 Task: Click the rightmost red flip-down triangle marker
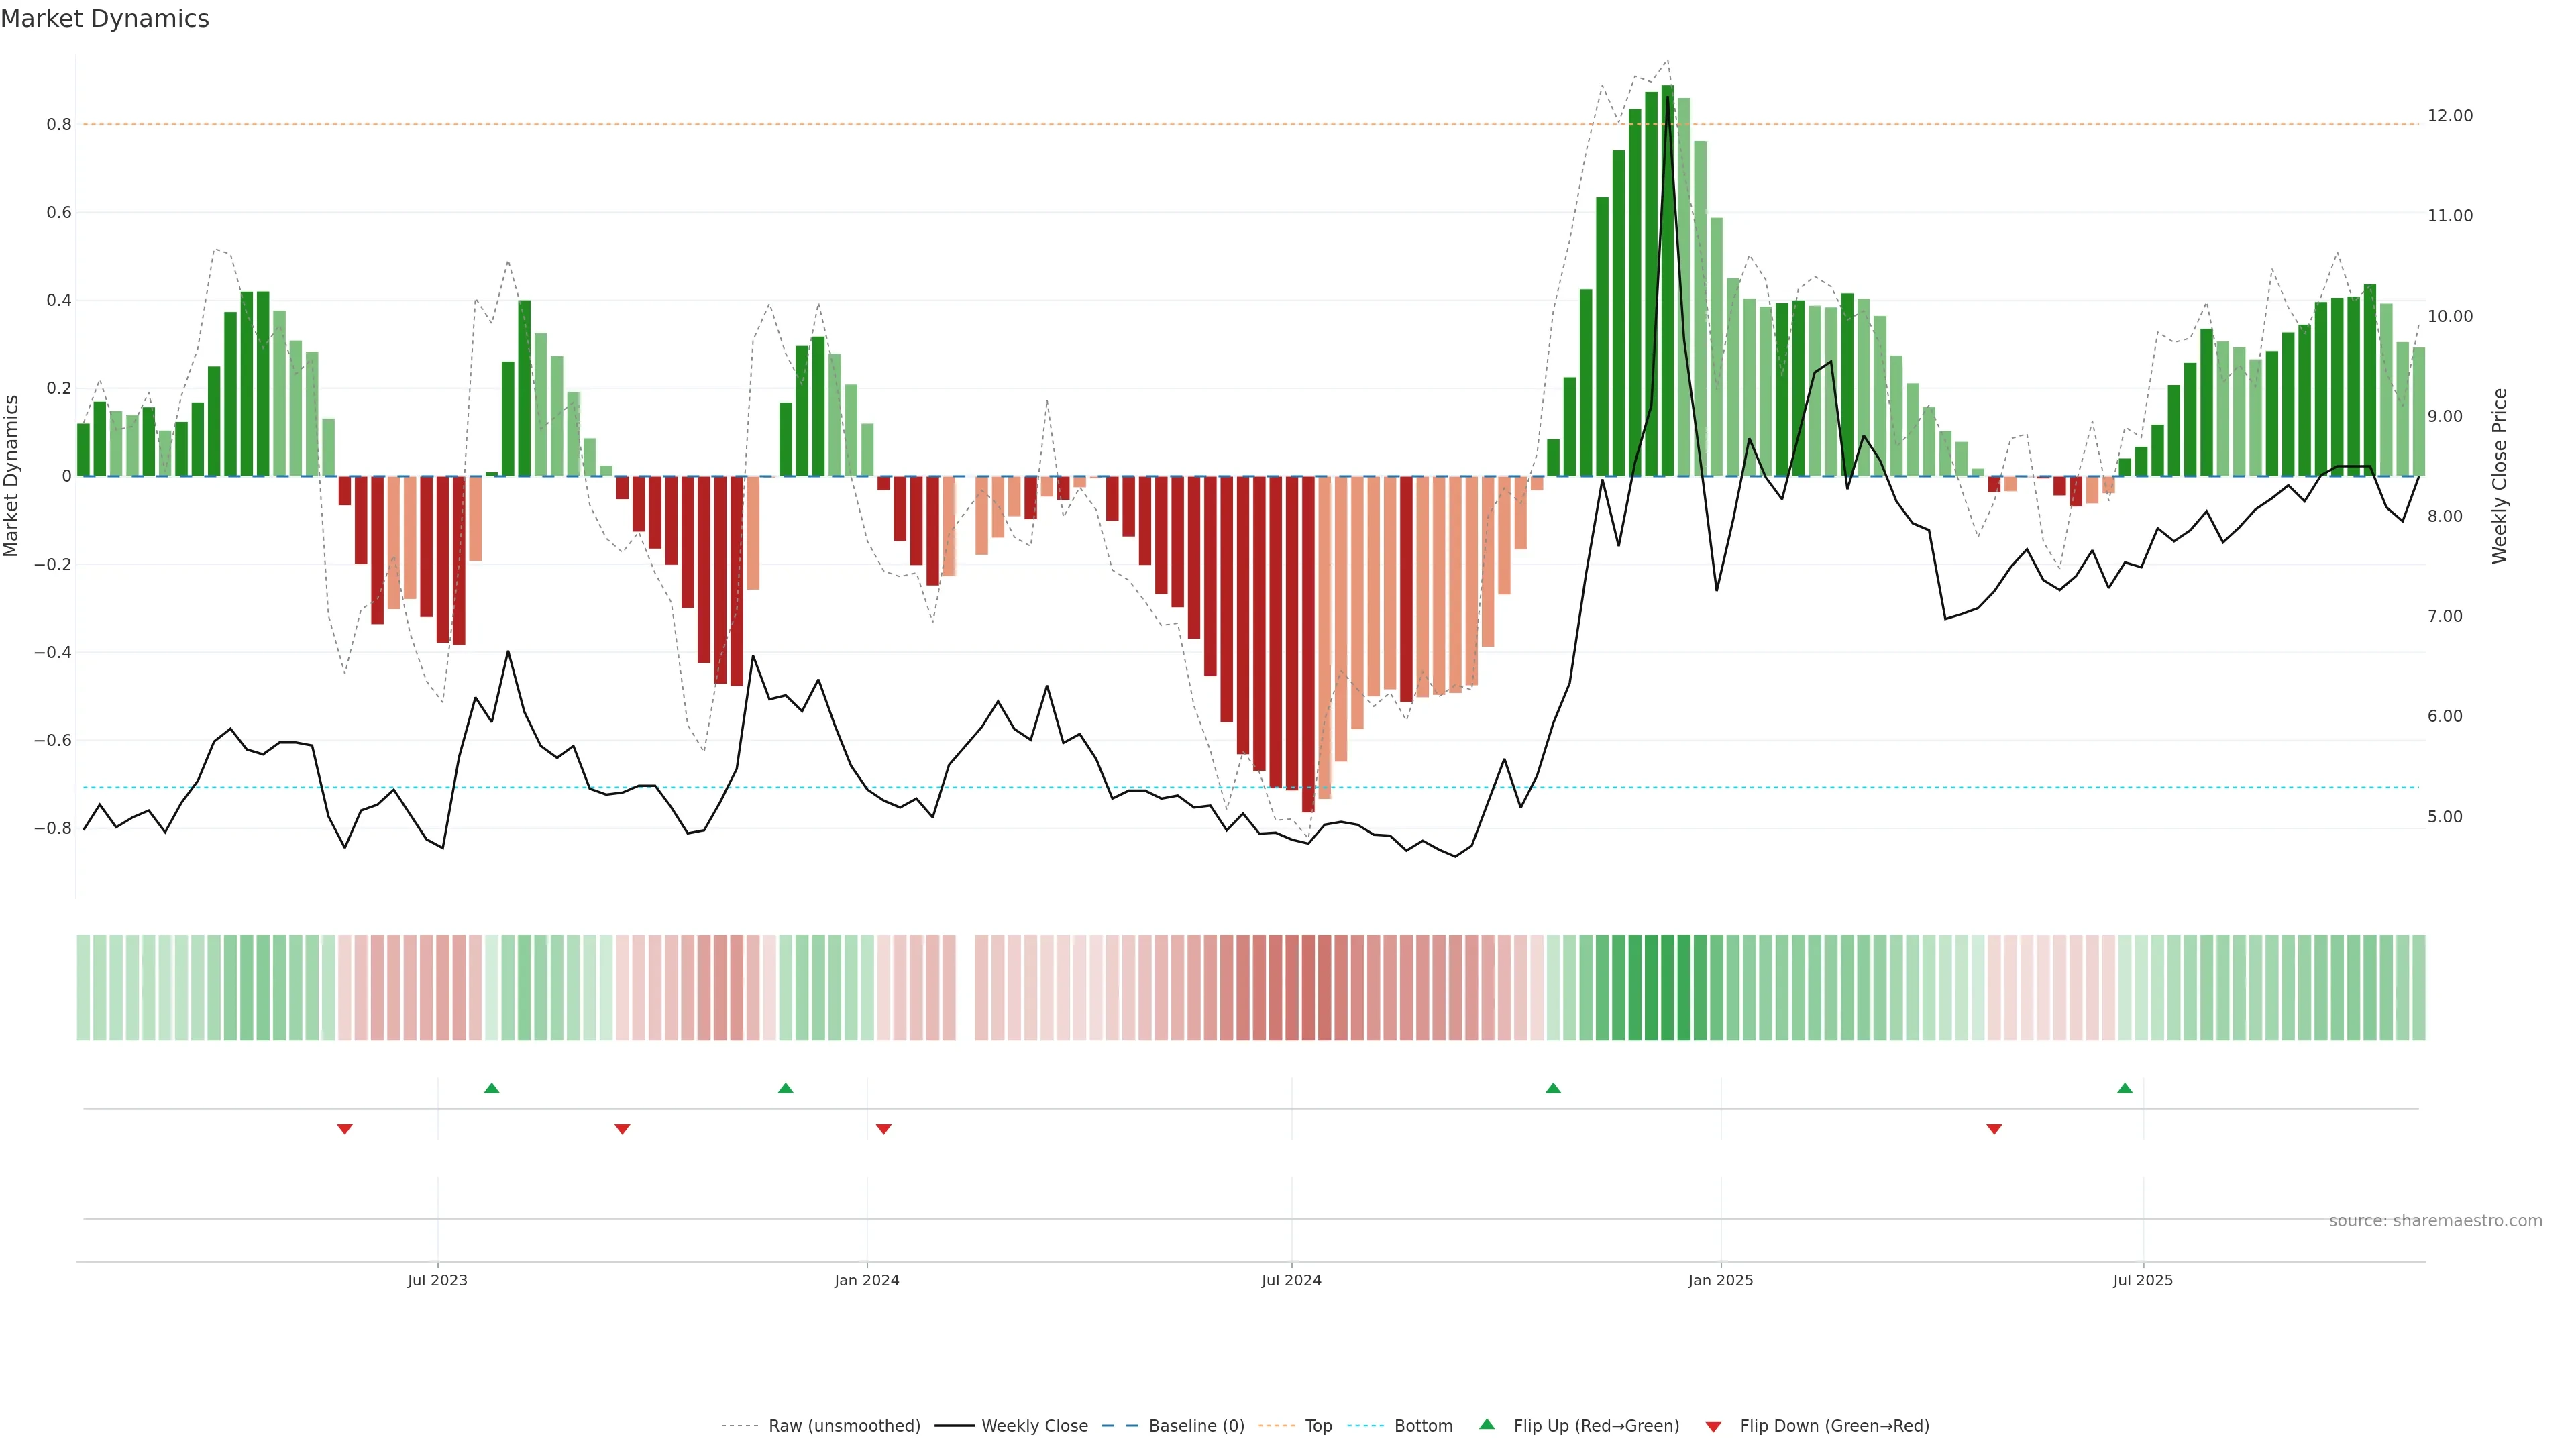(x=1994, y=1129)
